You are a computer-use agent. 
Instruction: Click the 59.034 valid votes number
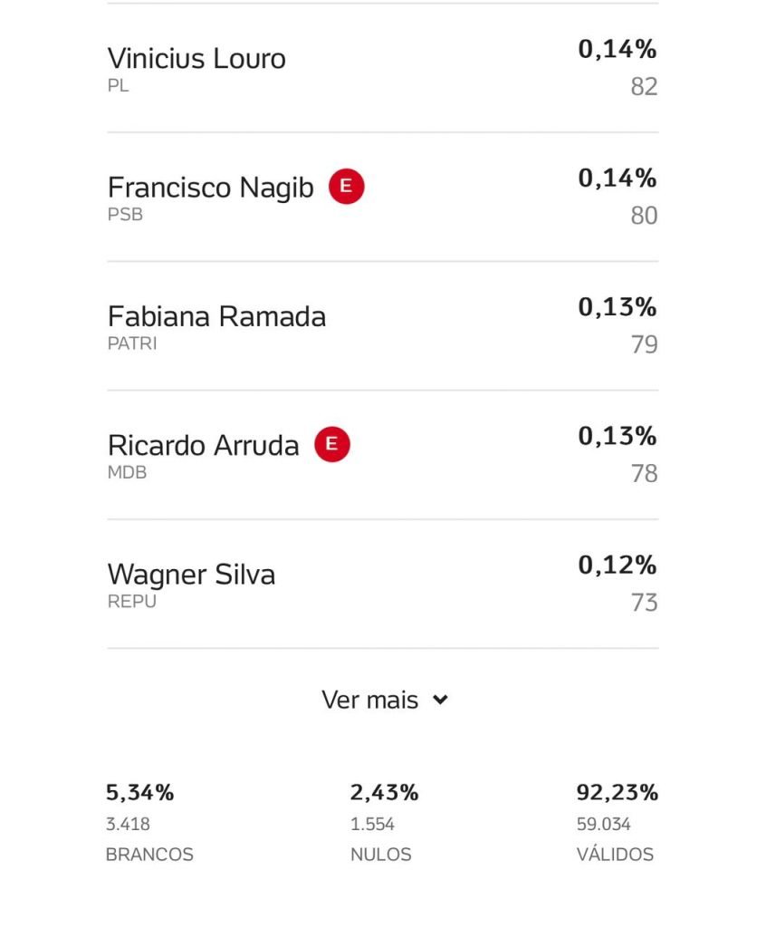click(603, 824)
